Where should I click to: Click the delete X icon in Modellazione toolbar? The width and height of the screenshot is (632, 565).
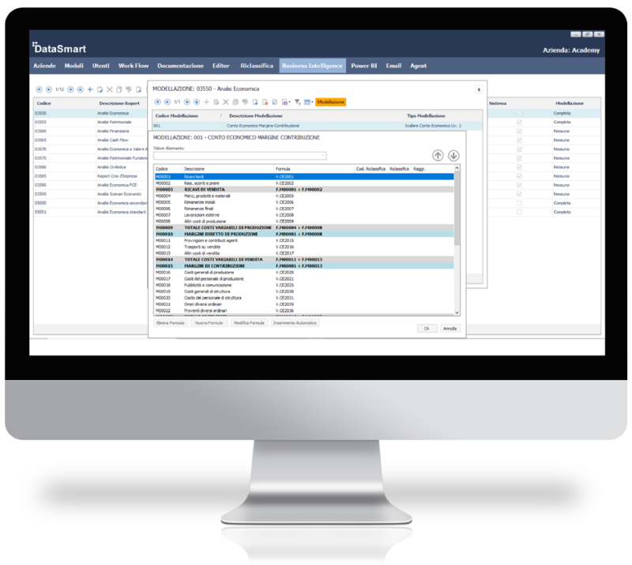click(x=225, y=102)
